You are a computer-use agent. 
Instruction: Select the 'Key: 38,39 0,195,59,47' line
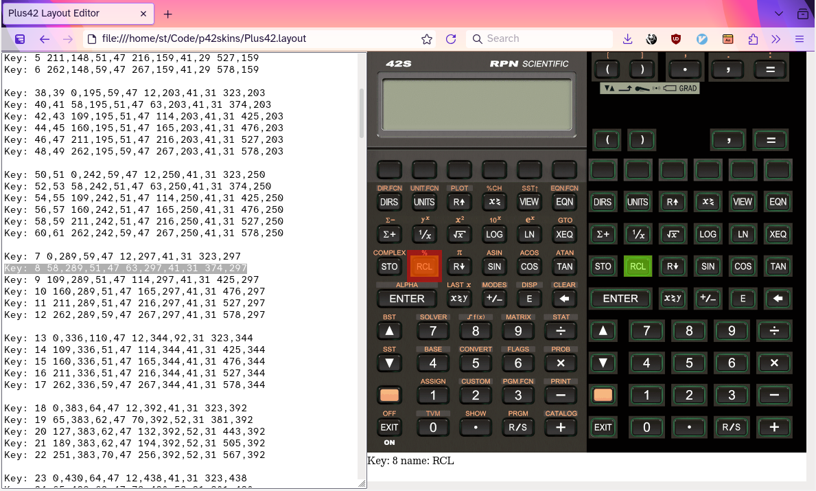135,93
